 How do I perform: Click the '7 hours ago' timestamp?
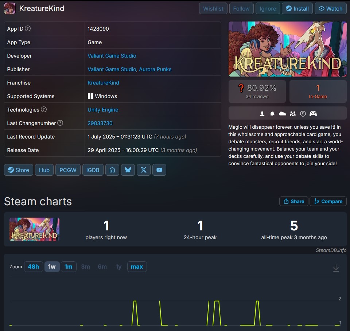(x=170, y=137)
